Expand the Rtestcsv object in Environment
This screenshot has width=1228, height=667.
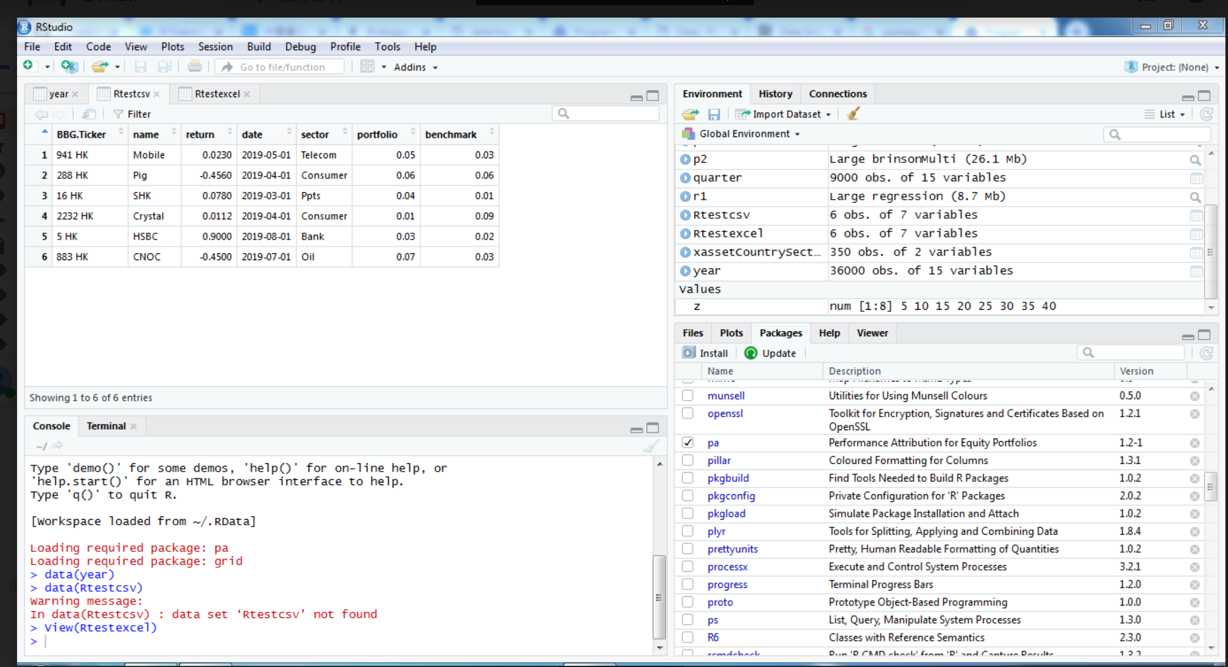pos(685,215)
